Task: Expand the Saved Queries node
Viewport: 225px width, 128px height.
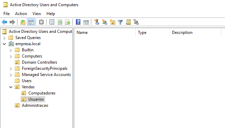Action: pos(4,38)
